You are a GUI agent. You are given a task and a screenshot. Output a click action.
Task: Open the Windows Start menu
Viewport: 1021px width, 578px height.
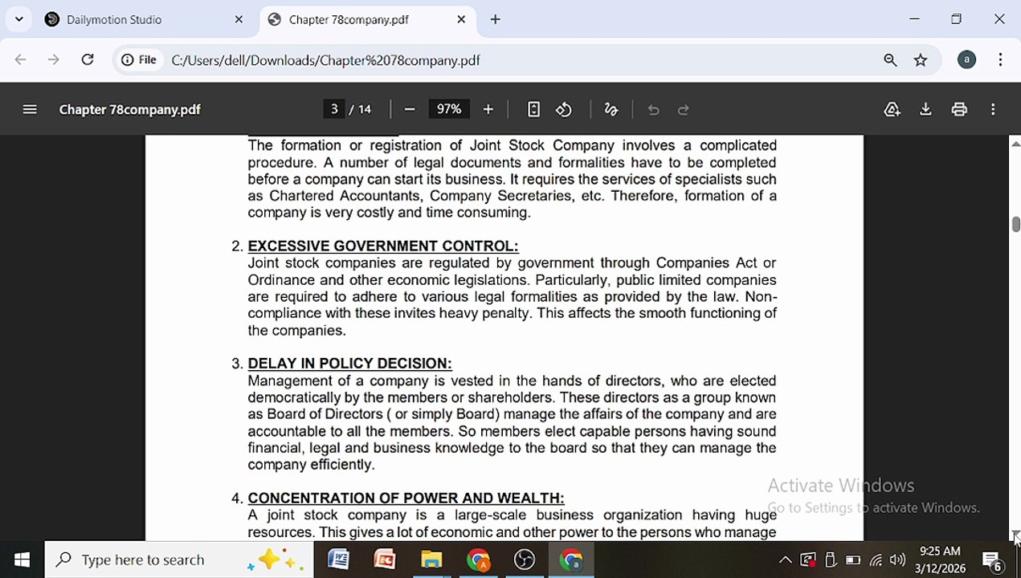click(22, 560)
